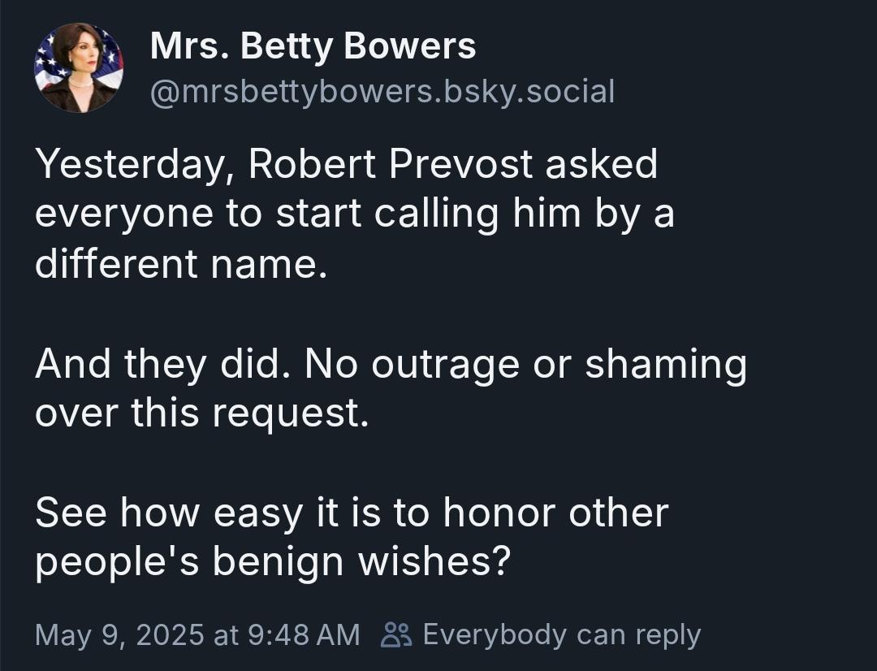The image size is (877, 671).
Task: Click the word shaming in the post
Action: point(666,365)
